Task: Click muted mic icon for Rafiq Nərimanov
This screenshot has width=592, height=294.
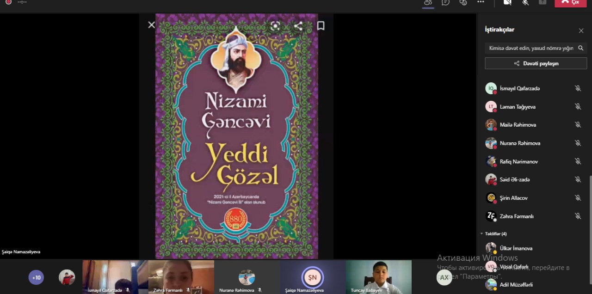Action: click(578, 161)
